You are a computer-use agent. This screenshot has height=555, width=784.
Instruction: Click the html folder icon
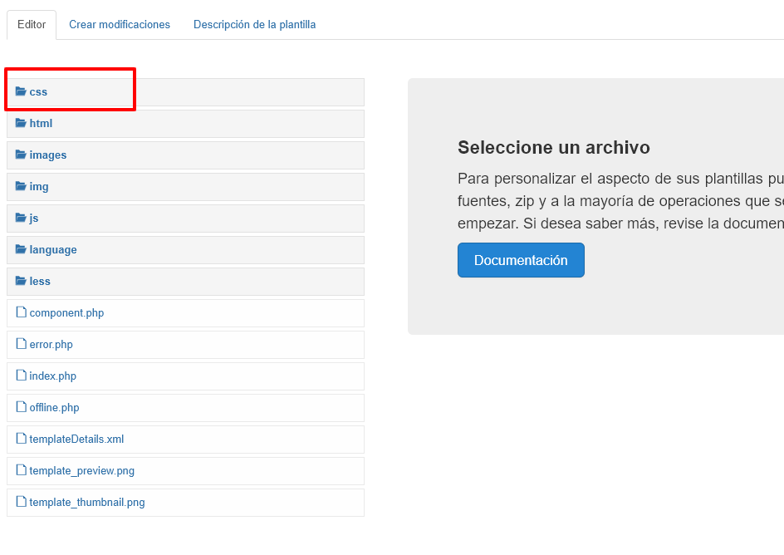pyautogui.click(x=21, y=123)
